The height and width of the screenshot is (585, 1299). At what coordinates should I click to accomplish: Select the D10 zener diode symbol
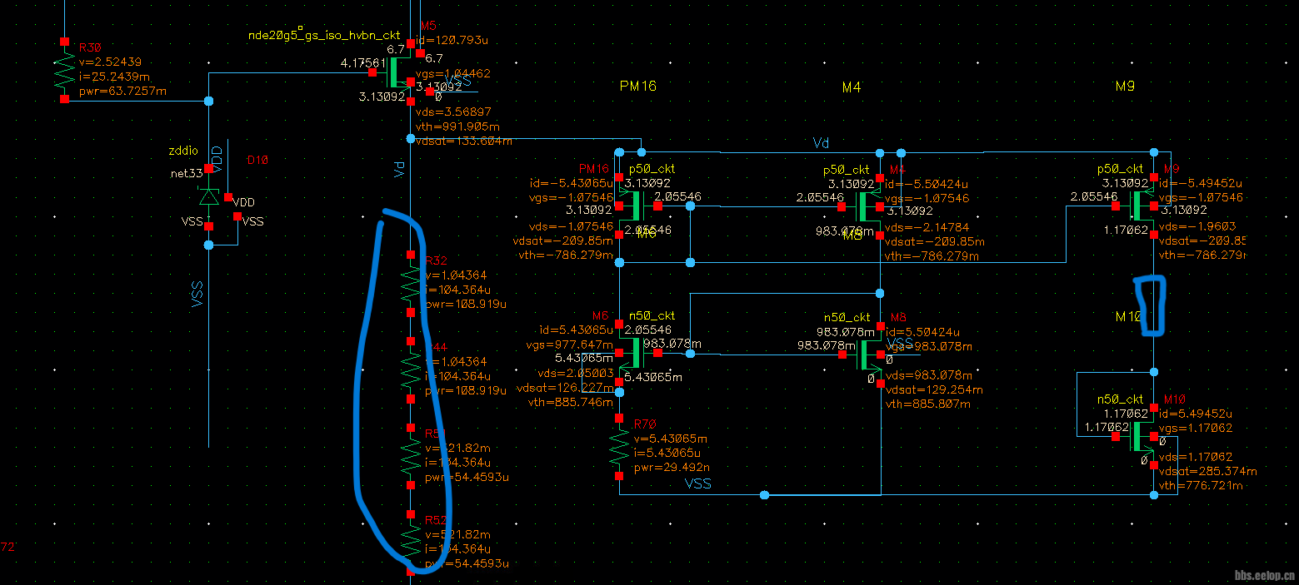(208, 197)
